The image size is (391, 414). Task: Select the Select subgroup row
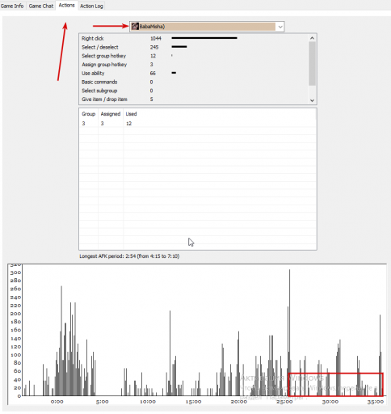point(194,91)
